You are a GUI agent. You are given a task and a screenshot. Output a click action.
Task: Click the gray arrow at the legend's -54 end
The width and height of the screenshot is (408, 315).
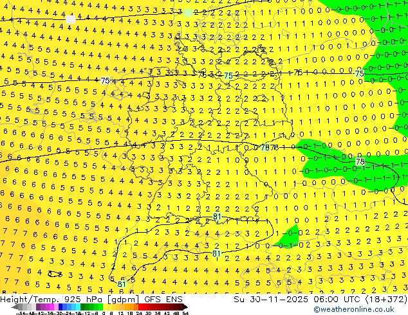pyautogui.click(x=14, y=307)
